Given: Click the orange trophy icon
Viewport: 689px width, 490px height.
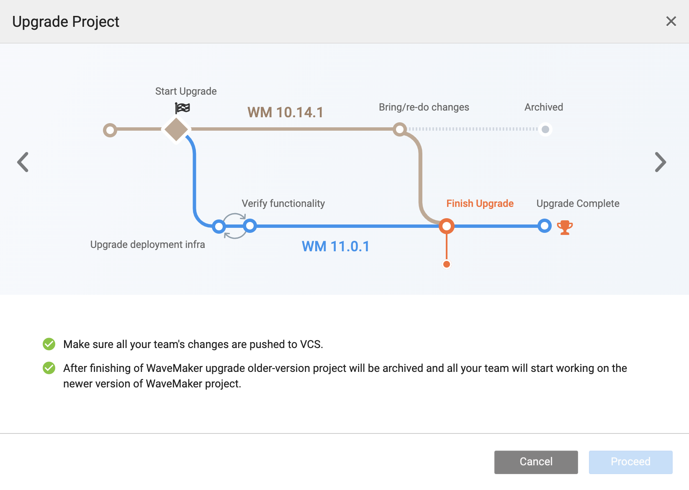Looking at the screenshot, I should tap(565, 227).
